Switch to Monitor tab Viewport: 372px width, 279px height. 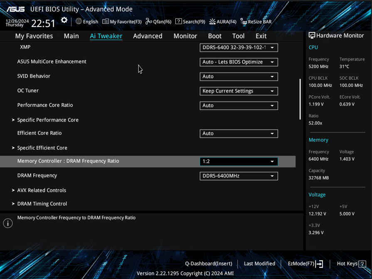pos(185,36)
